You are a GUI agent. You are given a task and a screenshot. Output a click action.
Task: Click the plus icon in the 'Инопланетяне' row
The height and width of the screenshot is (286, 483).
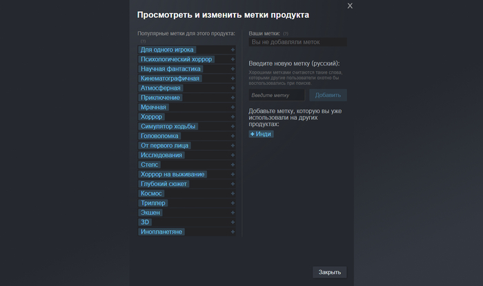[x=233, y=232]
